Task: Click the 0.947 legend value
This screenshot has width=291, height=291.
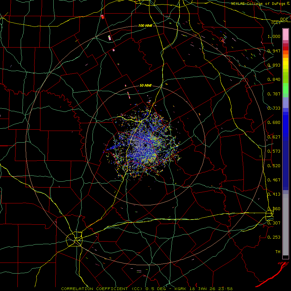Action: tap(274, 51)
